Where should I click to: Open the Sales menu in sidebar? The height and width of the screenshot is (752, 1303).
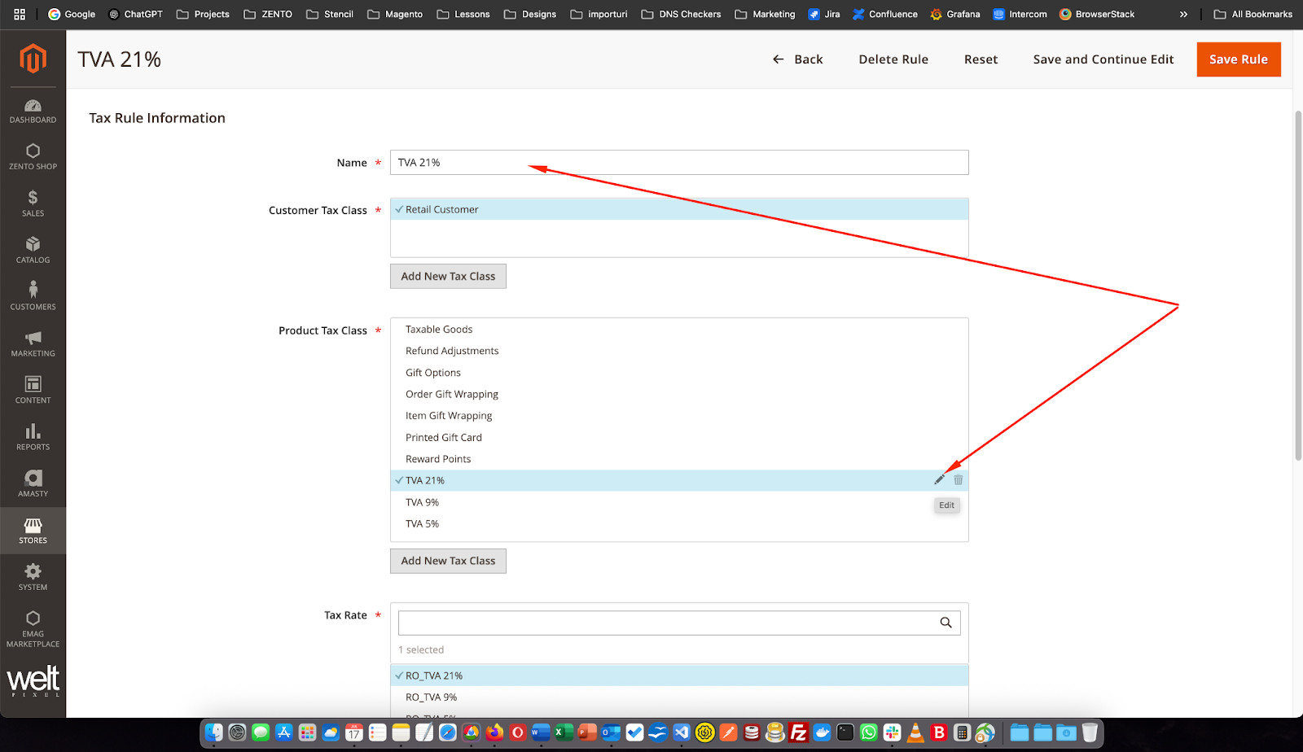coord(33,203)
